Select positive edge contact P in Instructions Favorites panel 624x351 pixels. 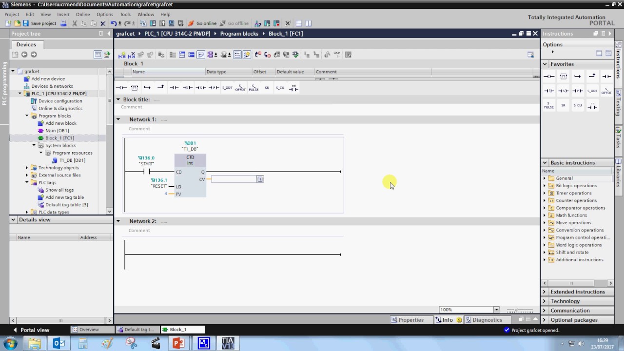578,91
